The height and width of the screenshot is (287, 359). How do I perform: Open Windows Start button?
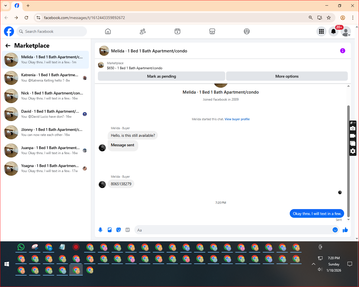coord(7,264)
